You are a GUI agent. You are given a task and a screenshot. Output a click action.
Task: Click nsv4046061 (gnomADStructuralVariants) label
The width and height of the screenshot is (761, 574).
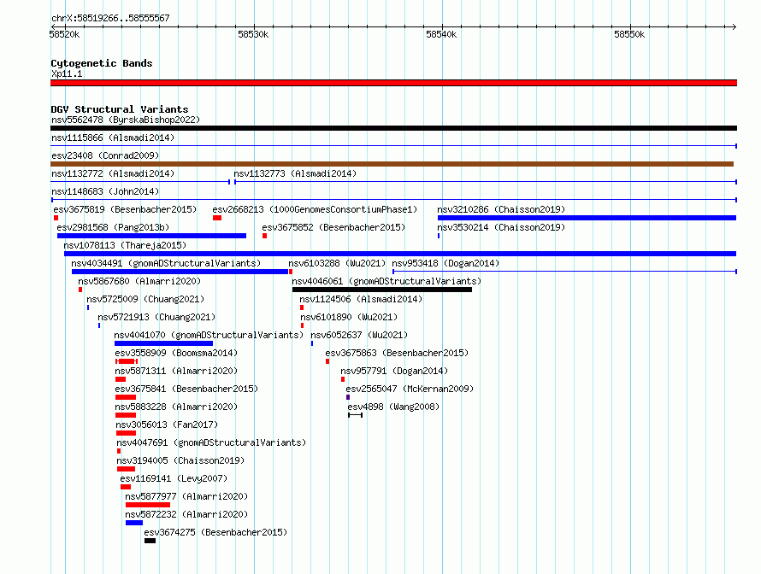click(x=386, y=281)
